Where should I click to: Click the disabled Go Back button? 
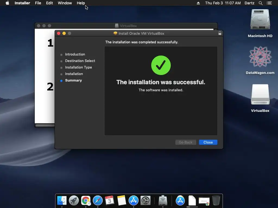pyautogui.click(x=186, y=142)
